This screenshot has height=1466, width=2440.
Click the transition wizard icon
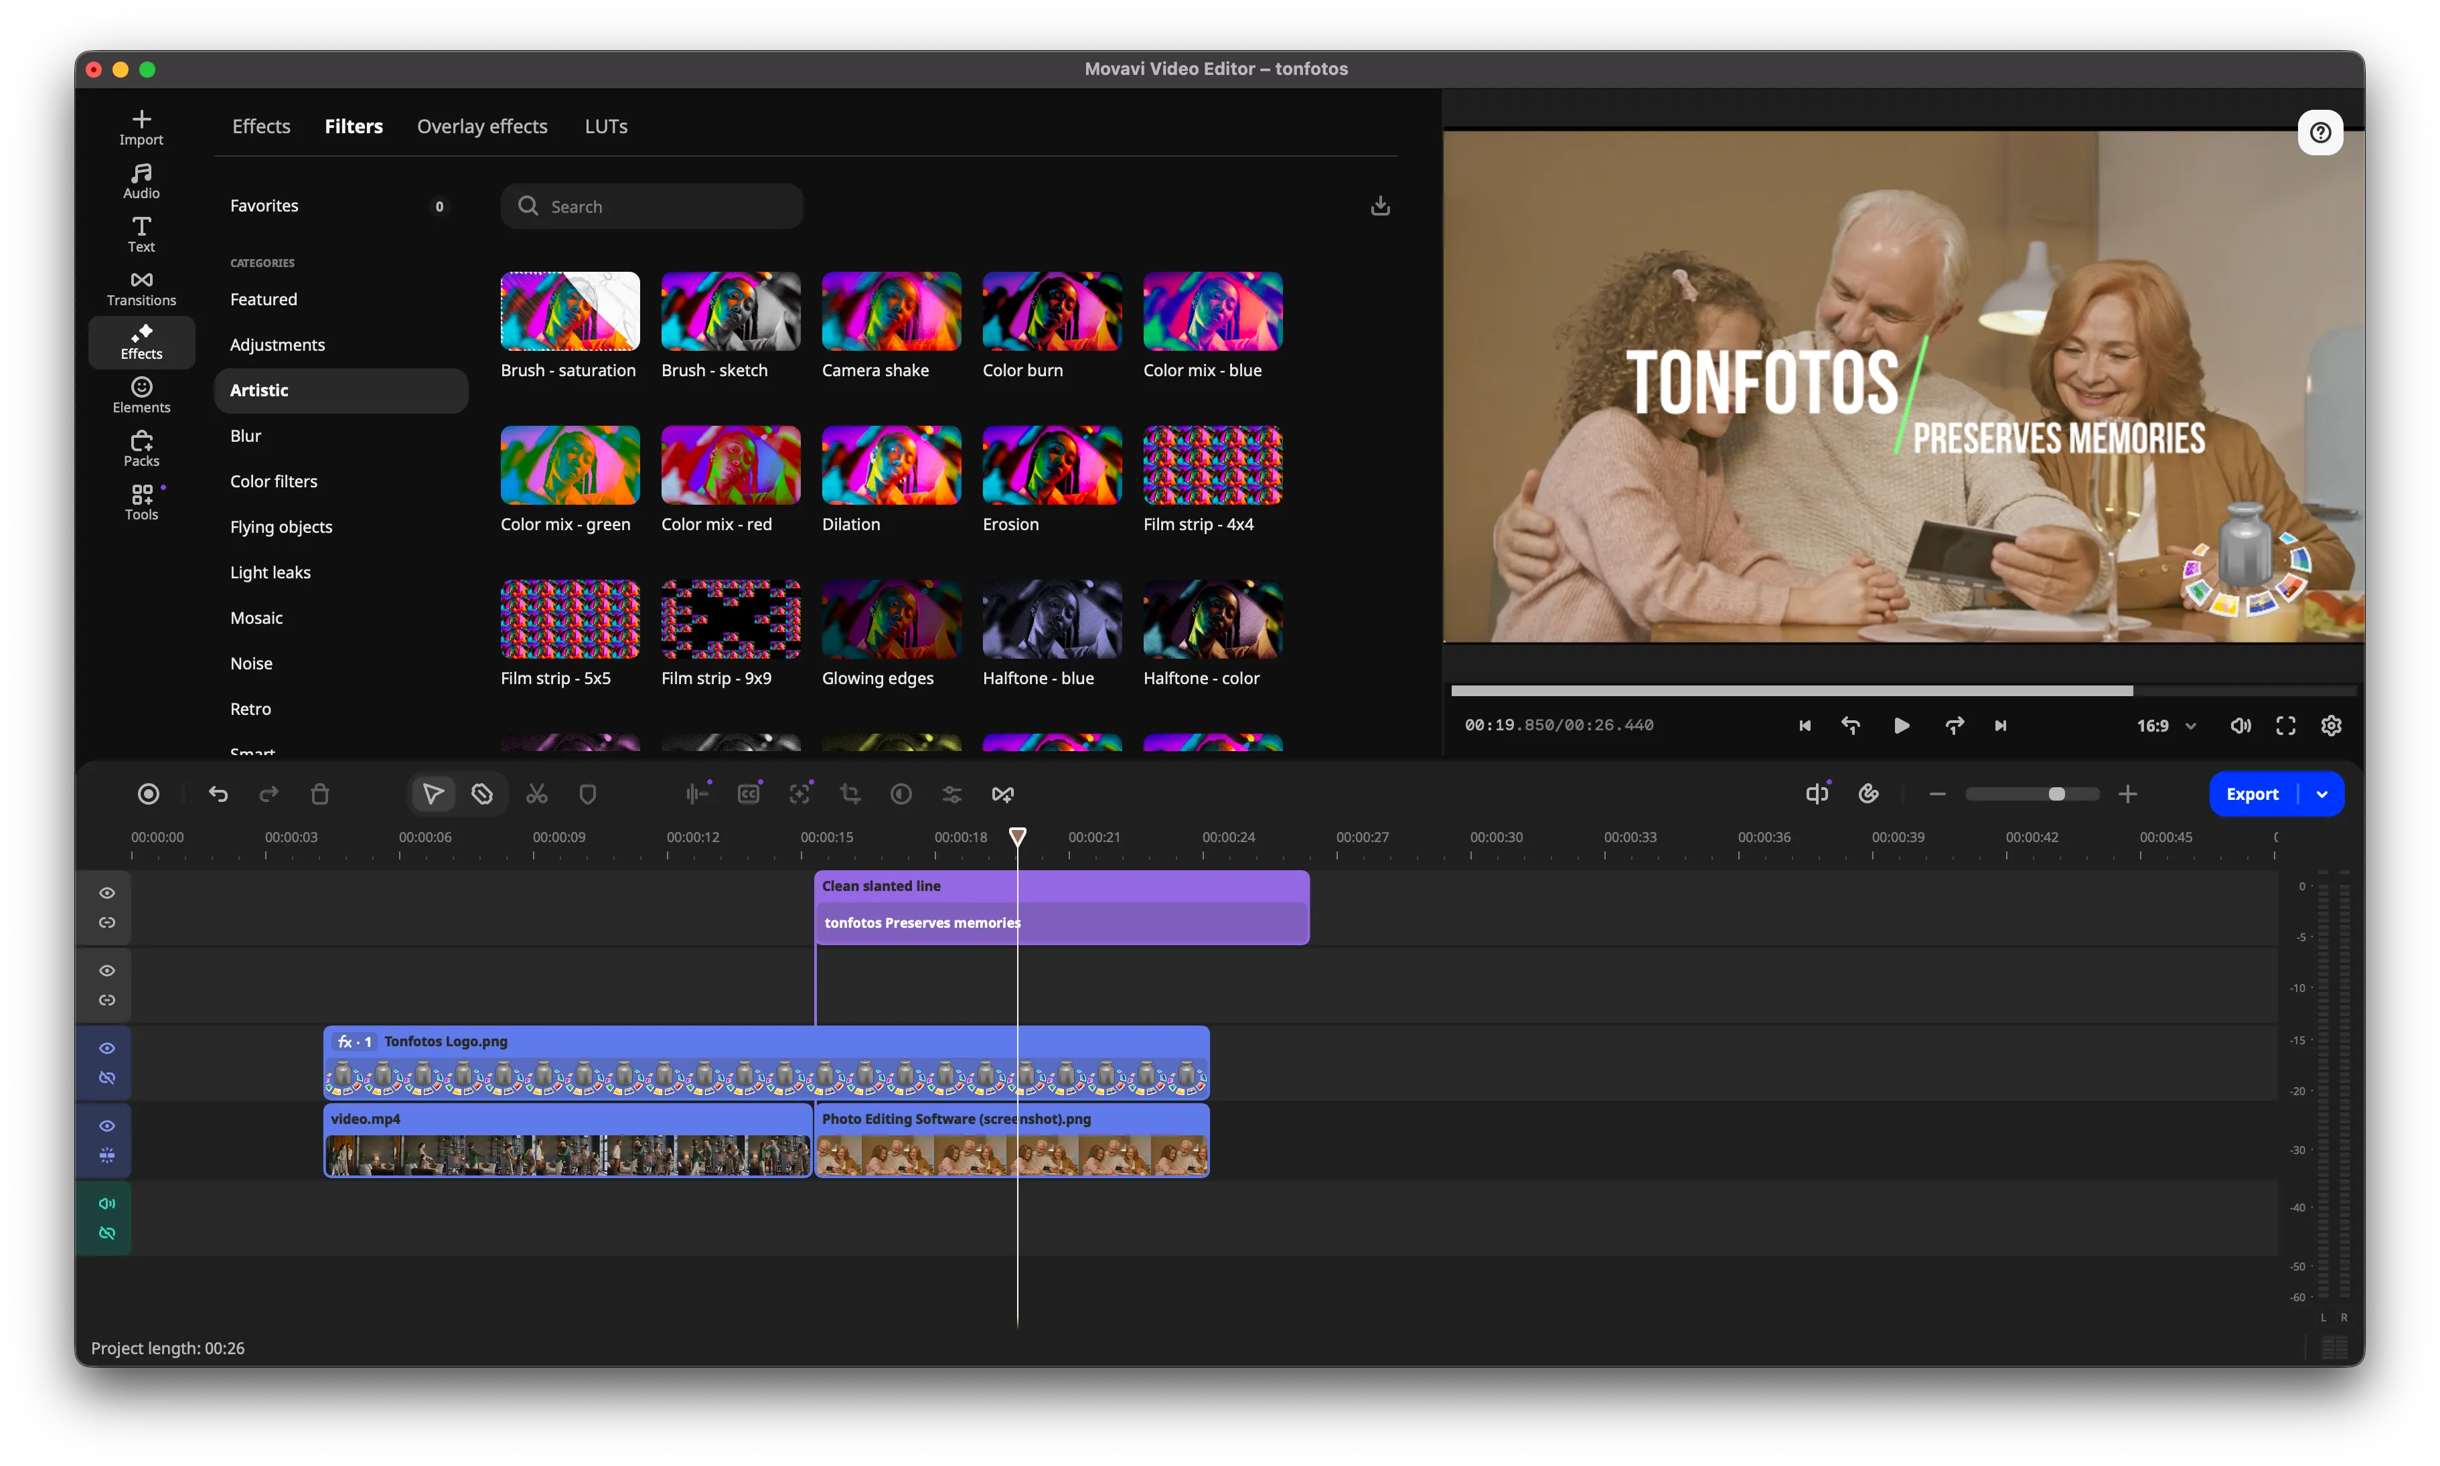point(1002,794)
